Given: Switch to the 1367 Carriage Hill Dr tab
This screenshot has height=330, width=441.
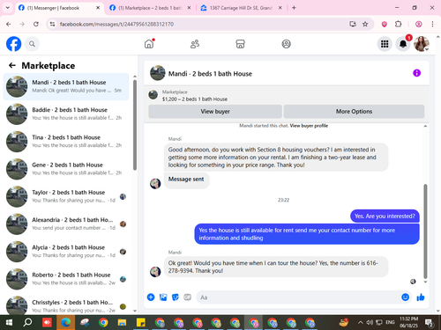Looking at the screenshot, I should 241,8.
